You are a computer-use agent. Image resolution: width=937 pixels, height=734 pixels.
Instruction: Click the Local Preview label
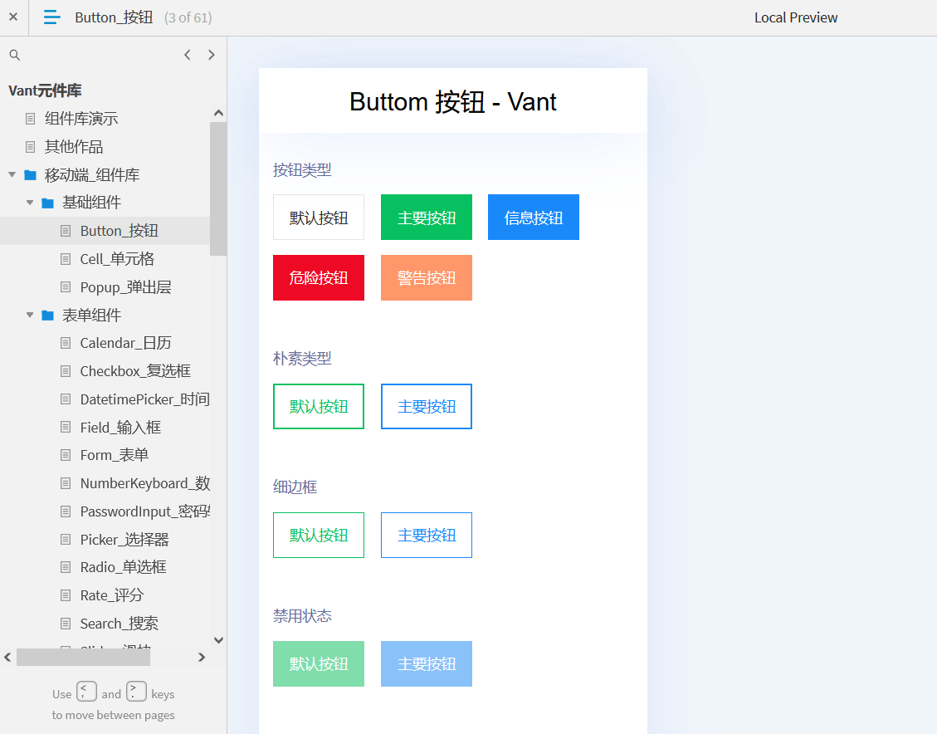pyautogui.click(x=796, y=17)
